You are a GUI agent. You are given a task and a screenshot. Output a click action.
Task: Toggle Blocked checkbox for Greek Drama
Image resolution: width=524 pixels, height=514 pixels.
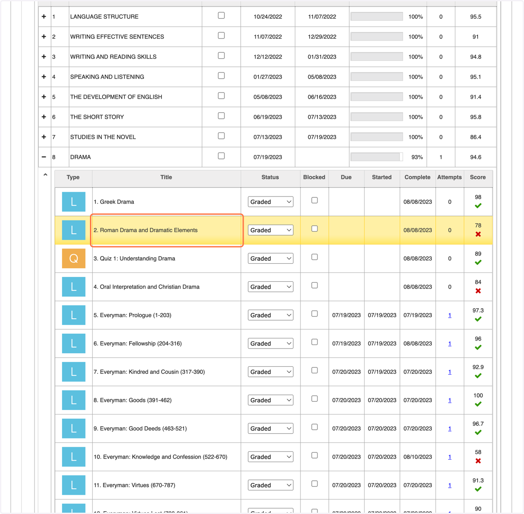pyautogui.click(x=314, y=200)
